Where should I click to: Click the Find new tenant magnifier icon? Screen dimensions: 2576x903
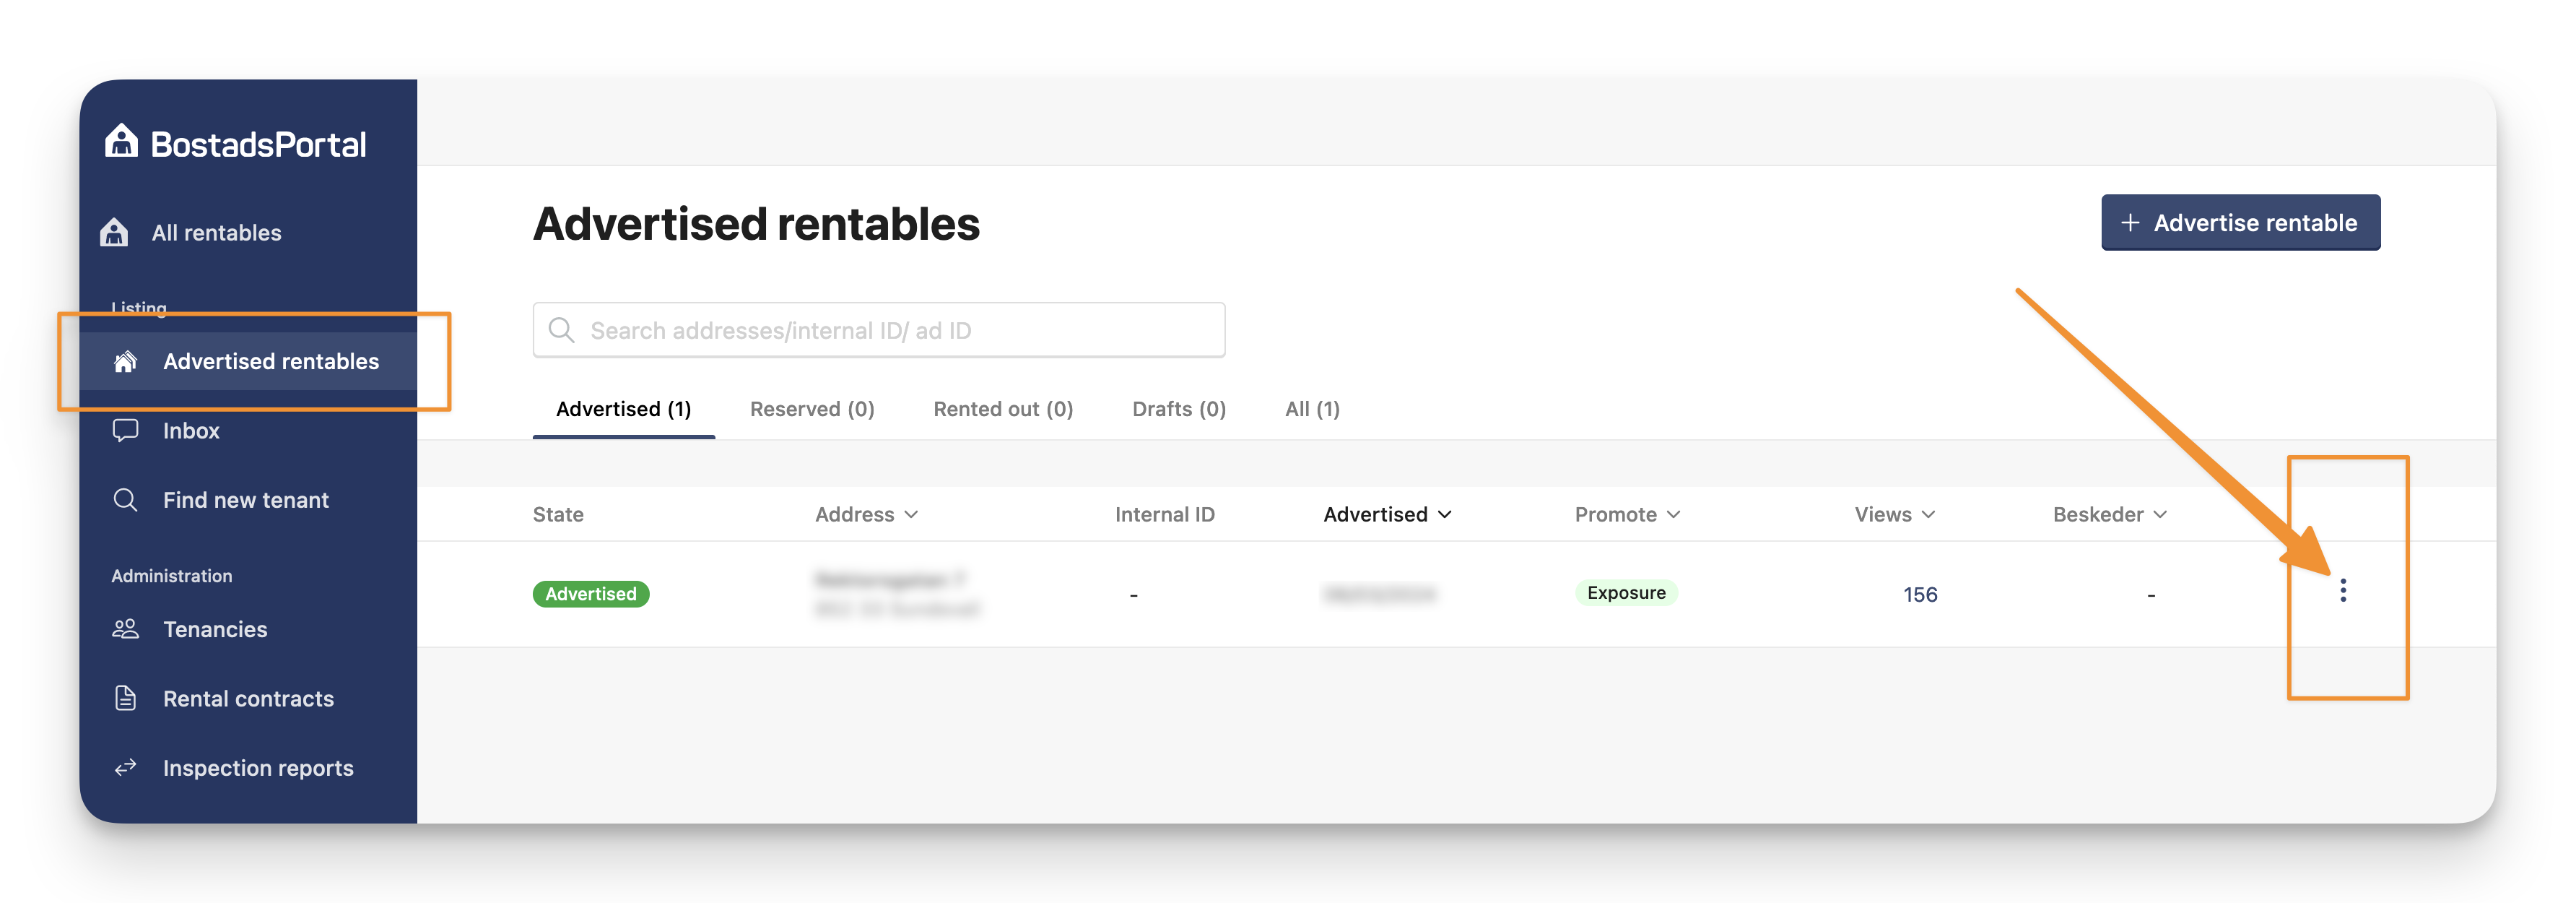pos(125,500)
